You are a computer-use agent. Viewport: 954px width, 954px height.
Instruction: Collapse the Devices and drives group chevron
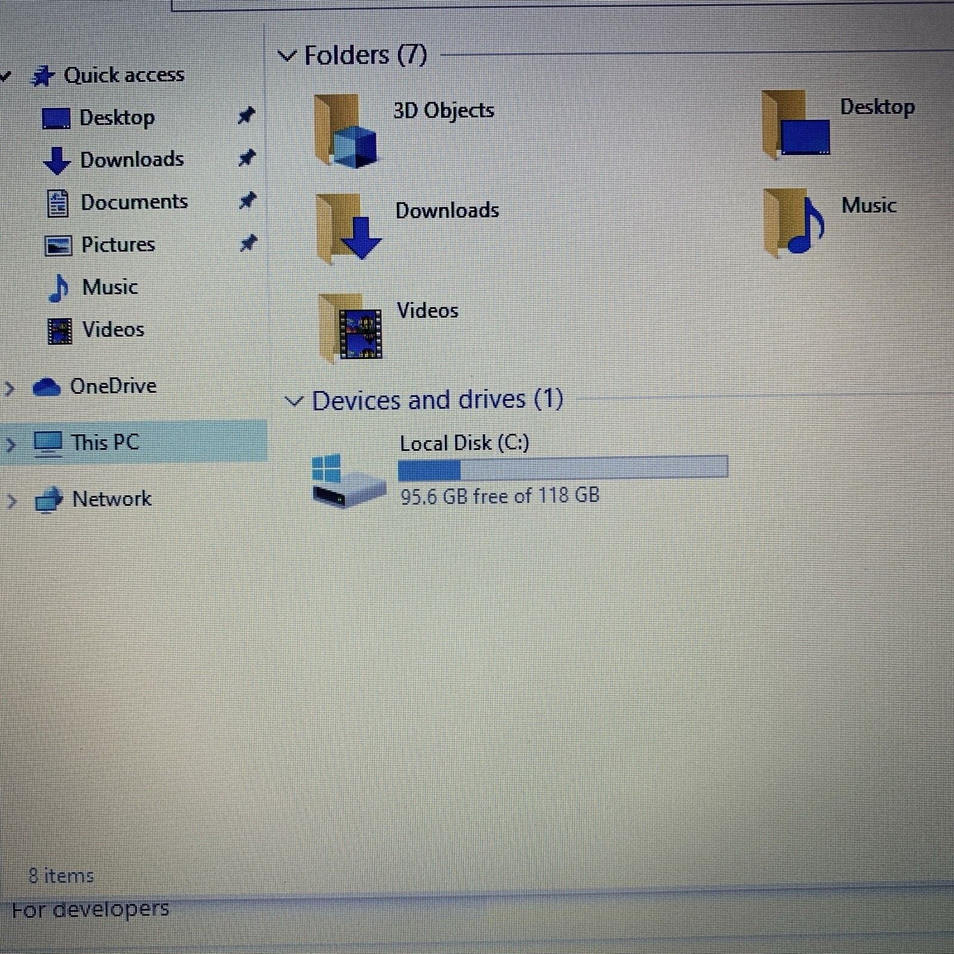coord(294,401)
